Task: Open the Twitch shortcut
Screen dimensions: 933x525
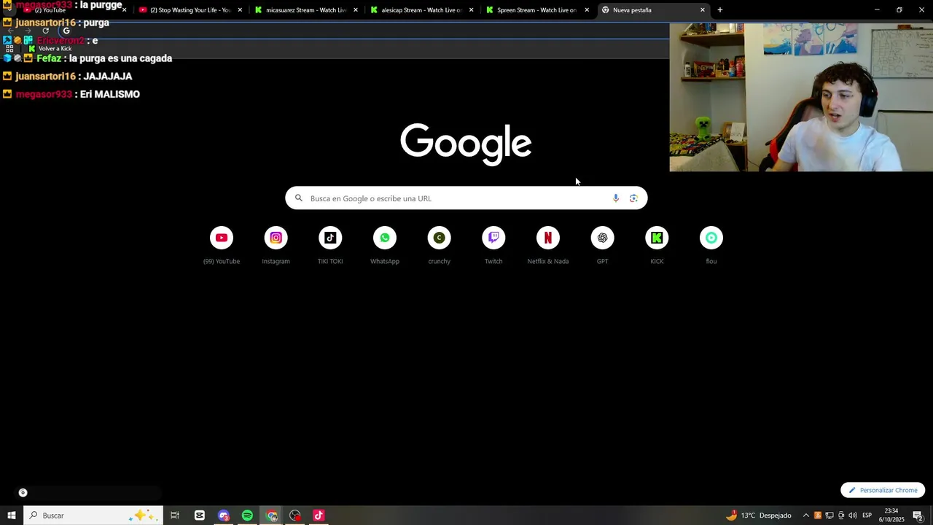Action: (x=493, y=246)
